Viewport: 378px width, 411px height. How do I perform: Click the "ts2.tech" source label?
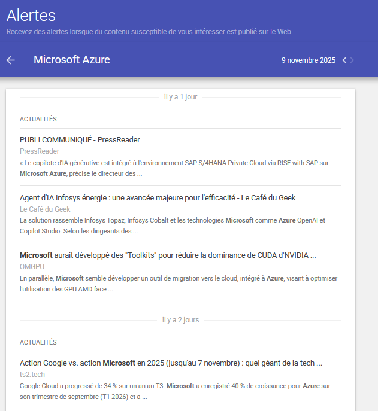point(33,375)
